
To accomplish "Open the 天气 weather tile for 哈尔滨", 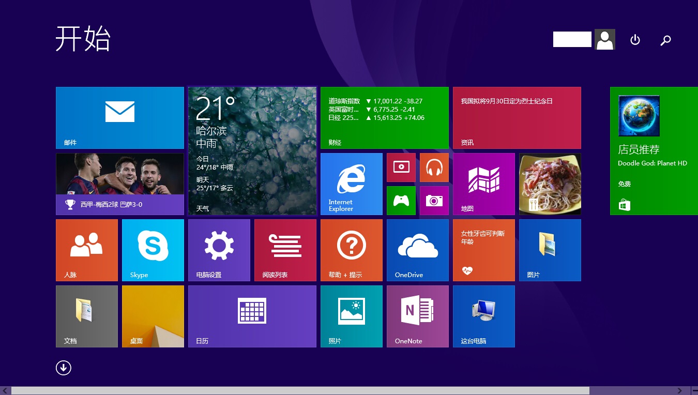I will 252,151.
